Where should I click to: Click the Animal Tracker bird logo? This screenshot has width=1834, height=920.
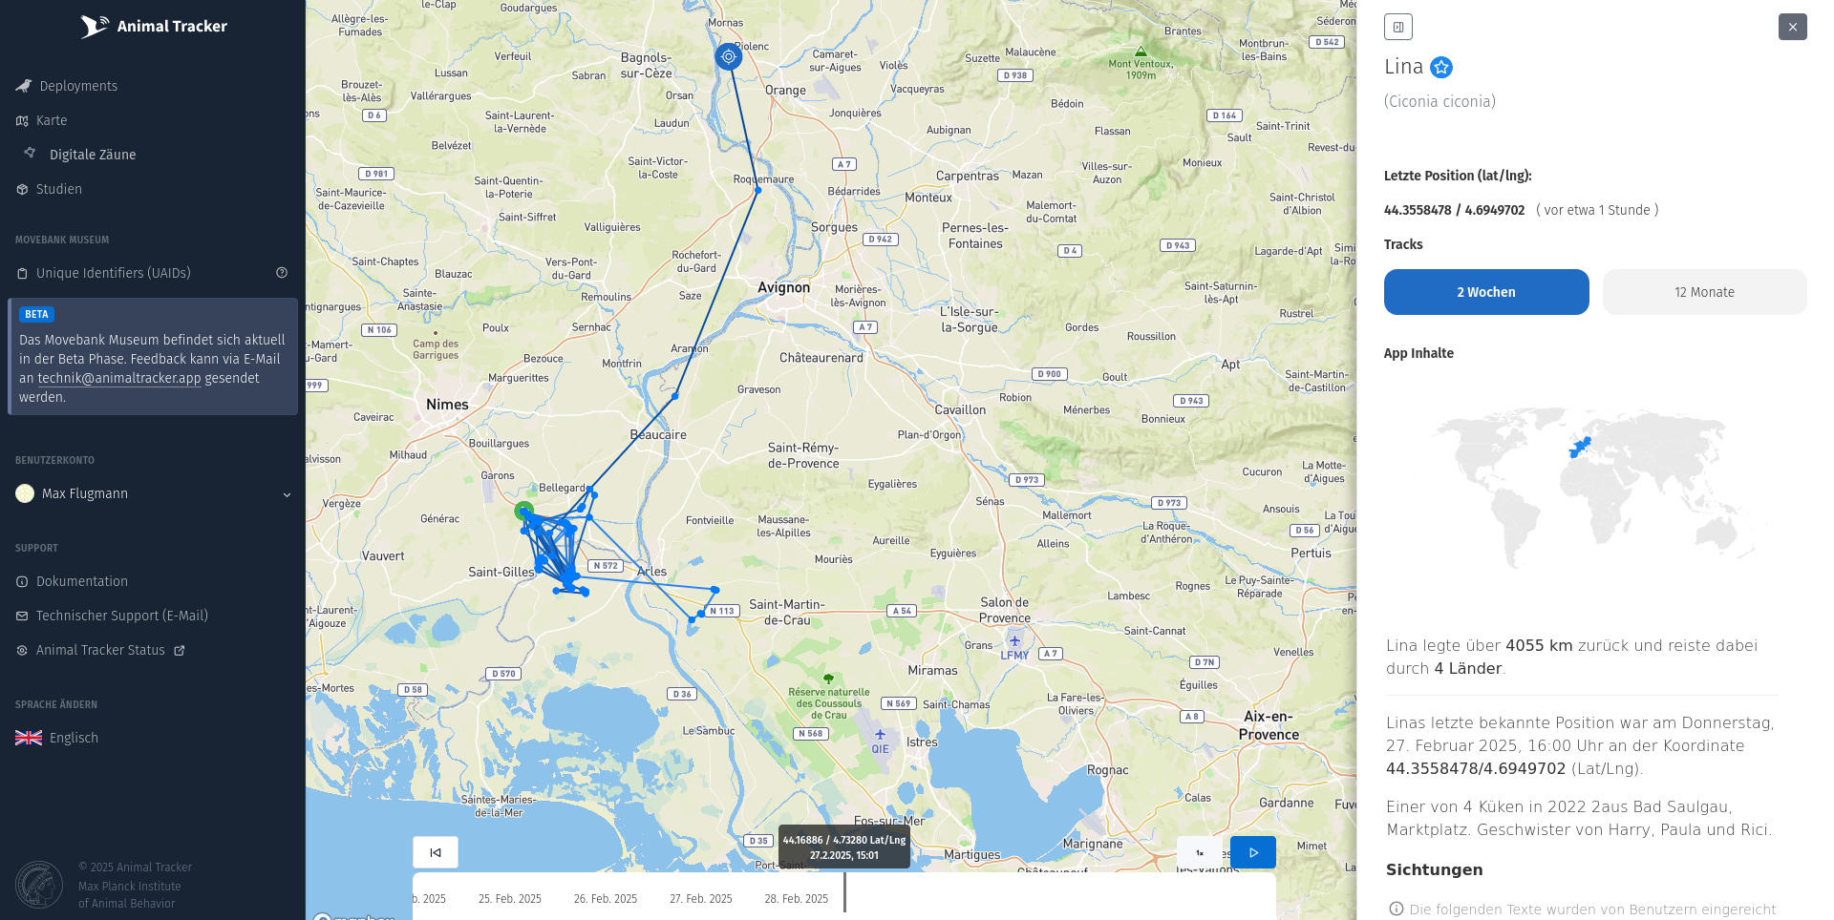pyautogui.click(x=95, y=27)
